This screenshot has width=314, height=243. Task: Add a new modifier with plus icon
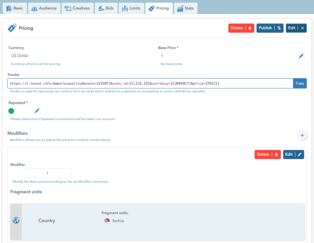(302, 135)
